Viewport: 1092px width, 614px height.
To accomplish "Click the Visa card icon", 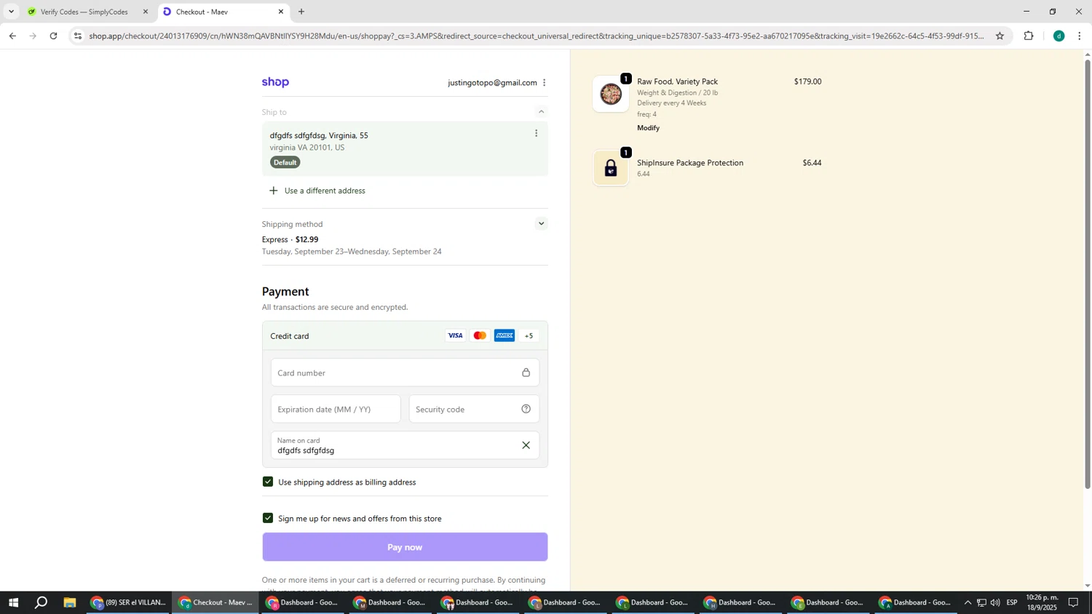I will pos(455,336).
